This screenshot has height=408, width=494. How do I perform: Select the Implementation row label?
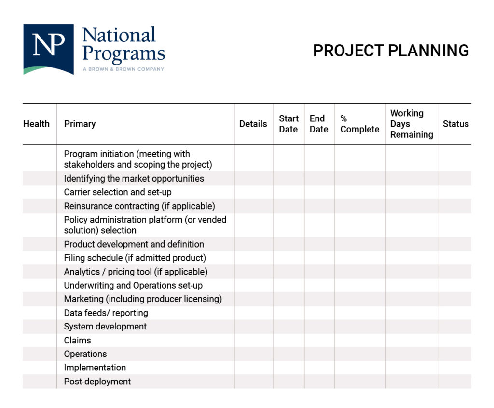95,368
